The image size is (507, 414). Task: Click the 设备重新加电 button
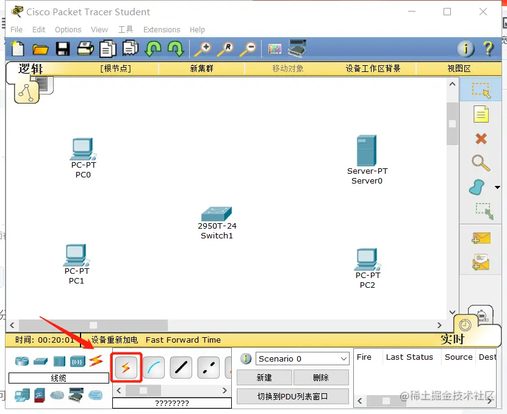tap(115, 340)
